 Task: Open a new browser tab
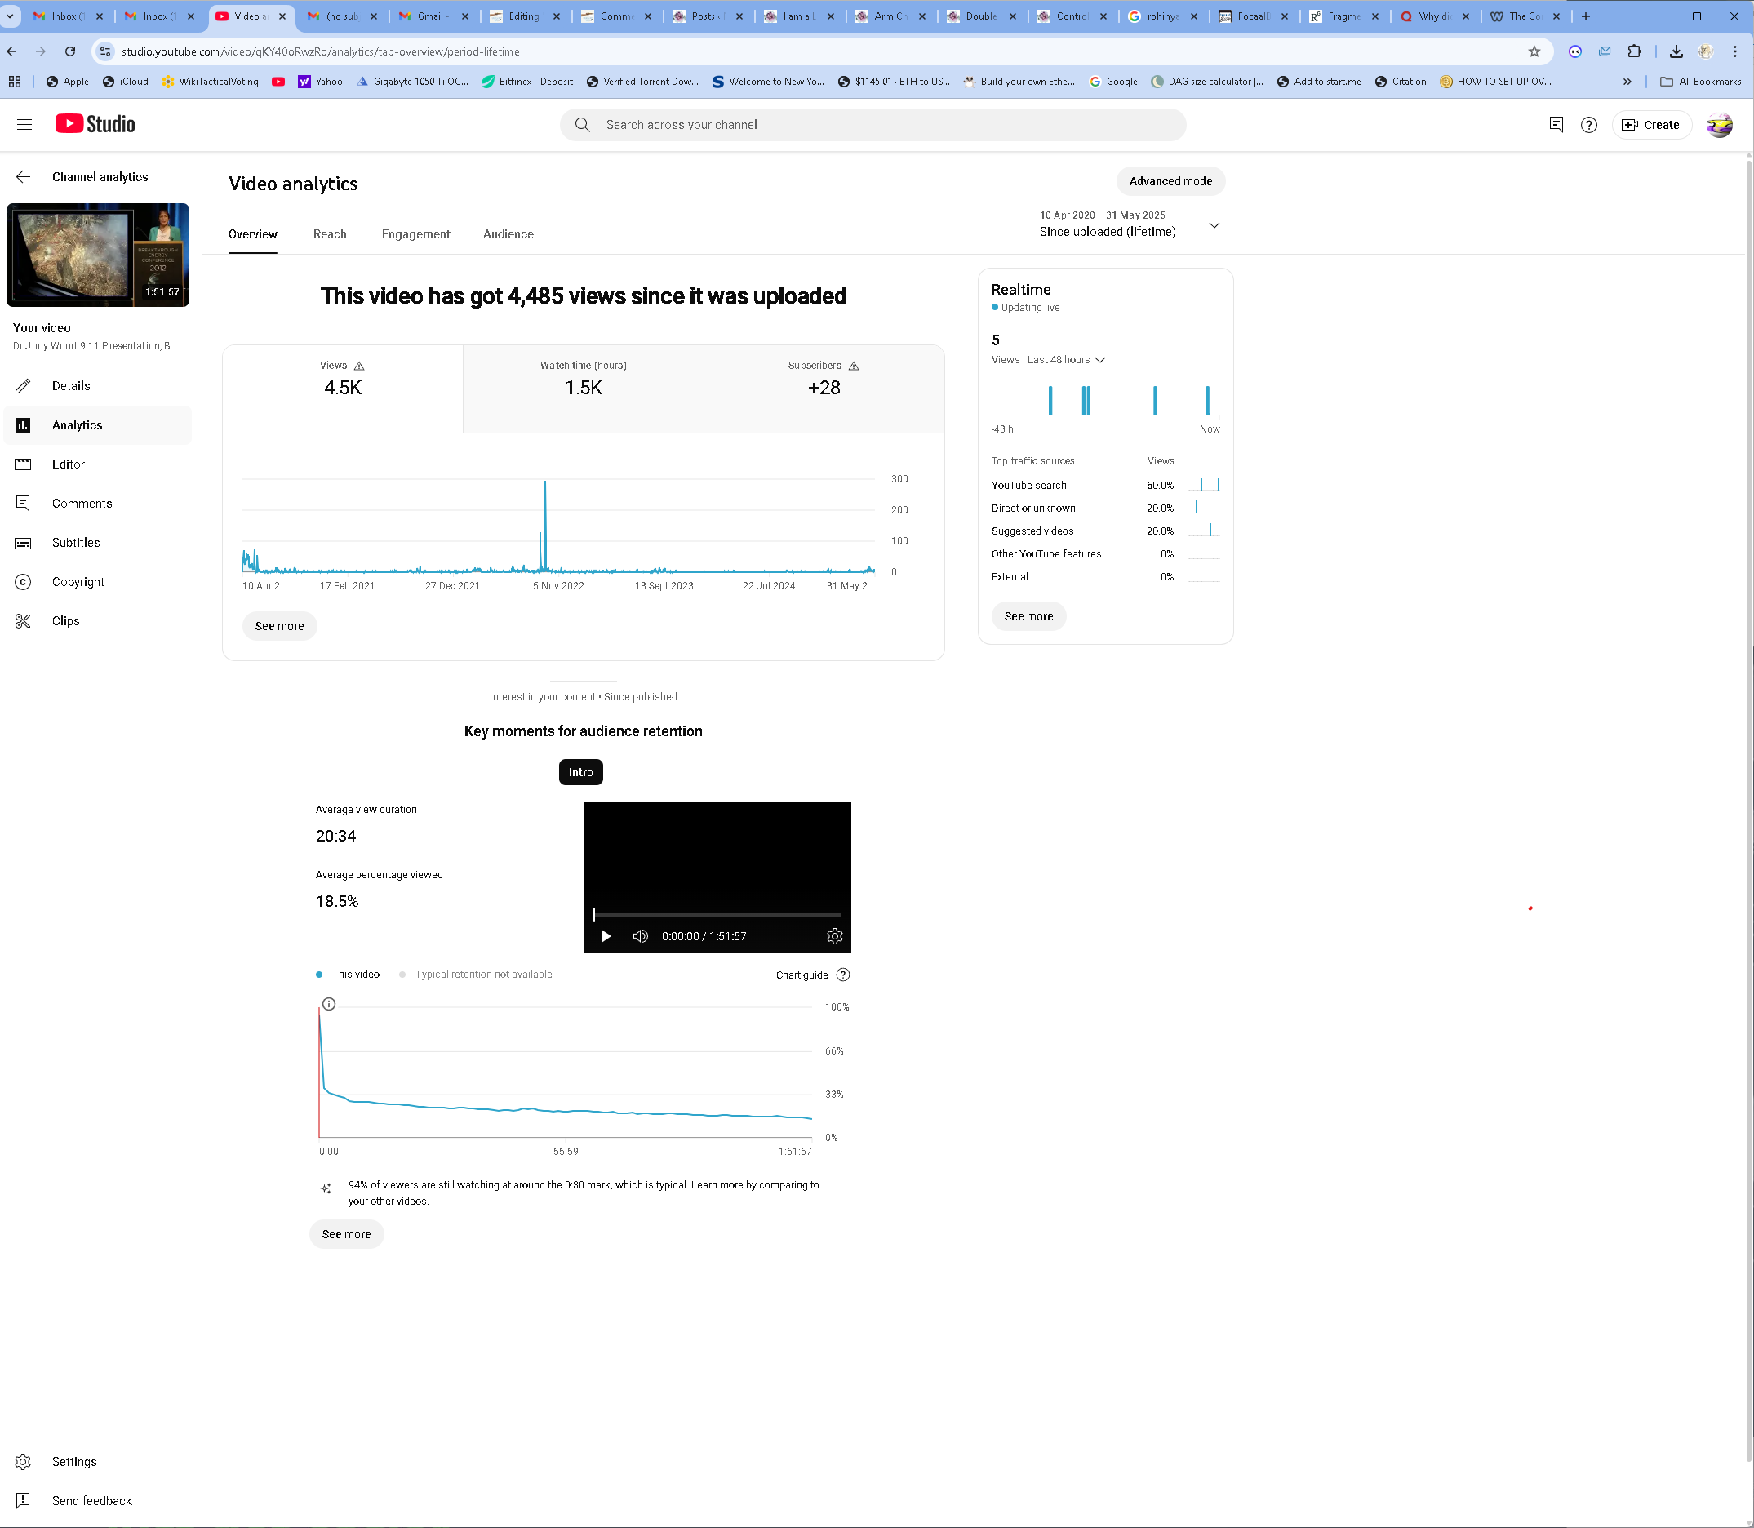[x=1586, y=16]
